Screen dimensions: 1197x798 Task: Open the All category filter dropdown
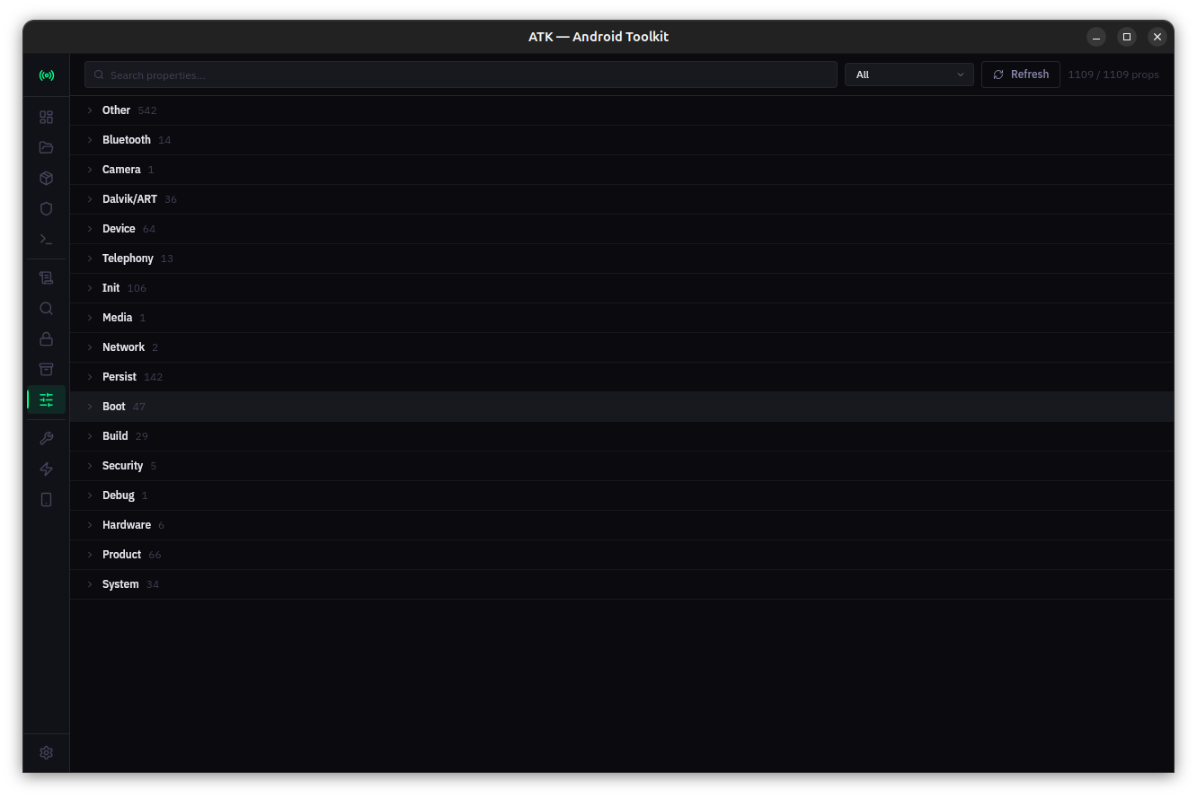coord(909,75)
